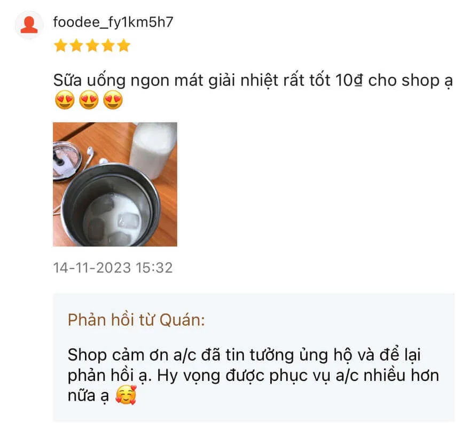Click the milk bottle in review photo
Viewport: 469px width, 437px height.
[153, 150]
